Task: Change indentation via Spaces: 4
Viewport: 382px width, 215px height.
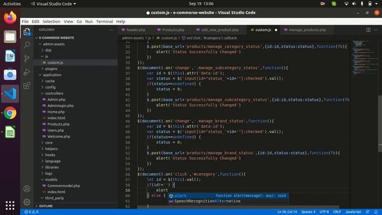Action: (x=308, y=212)
